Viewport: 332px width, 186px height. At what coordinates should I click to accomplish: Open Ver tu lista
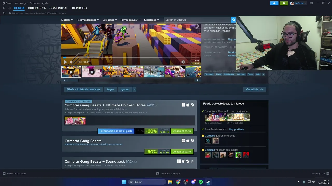[x=254, y=89]
